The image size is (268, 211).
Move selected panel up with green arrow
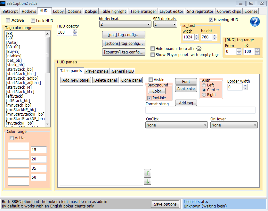148,173
